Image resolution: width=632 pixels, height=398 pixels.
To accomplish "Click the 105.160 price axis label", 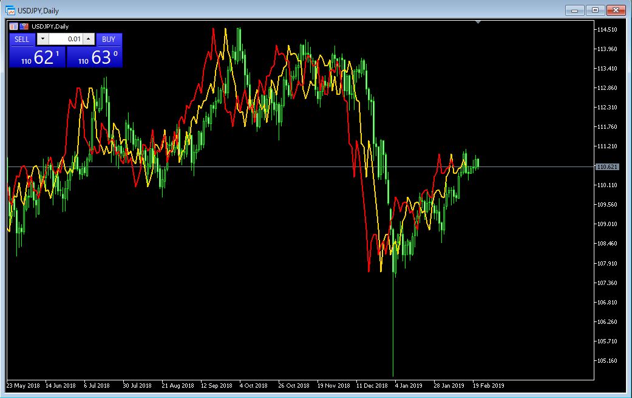I will [x=607, y=360].
